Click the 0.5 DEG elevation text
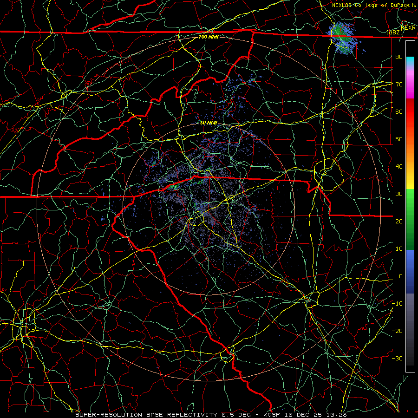 click(x=236, y=415)
